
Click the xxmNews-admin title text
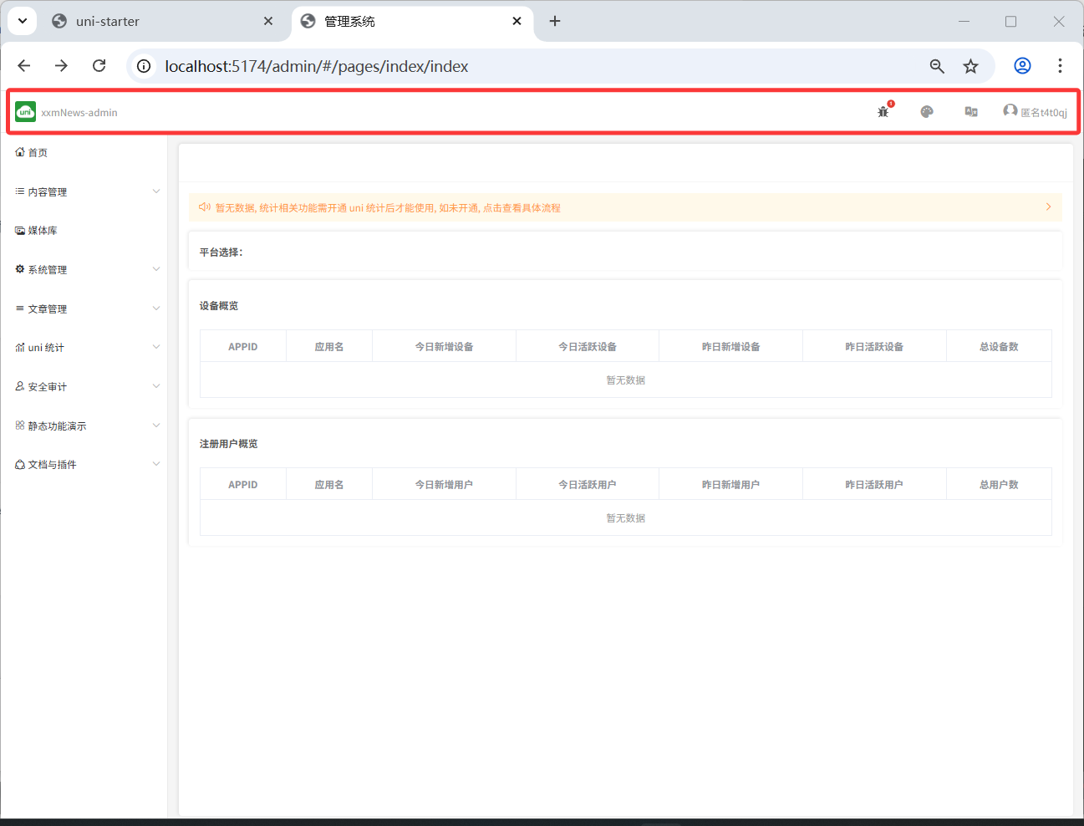(79, 113)
